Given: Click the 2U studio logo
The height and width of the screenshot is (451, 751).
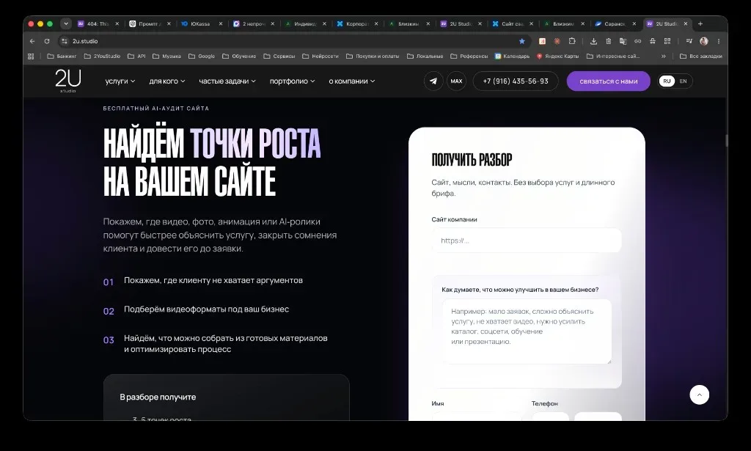Looking at the screenshot, I should pos(68,81).
